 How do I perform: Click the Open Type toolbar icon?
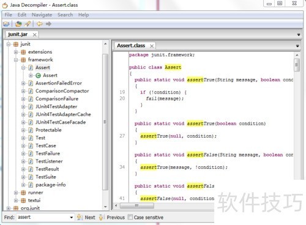pos(18,24)
